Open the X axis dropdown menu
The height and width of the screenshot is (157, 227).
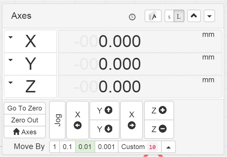click(x=11, y=37)
